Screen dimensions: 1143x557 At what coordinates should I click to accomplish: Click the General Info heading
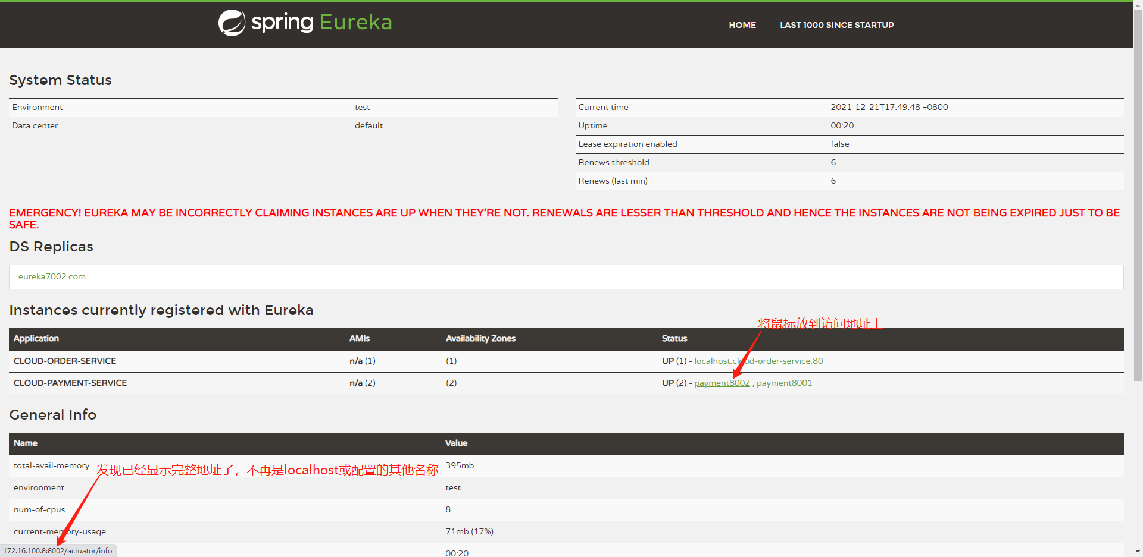pos(52,415)
